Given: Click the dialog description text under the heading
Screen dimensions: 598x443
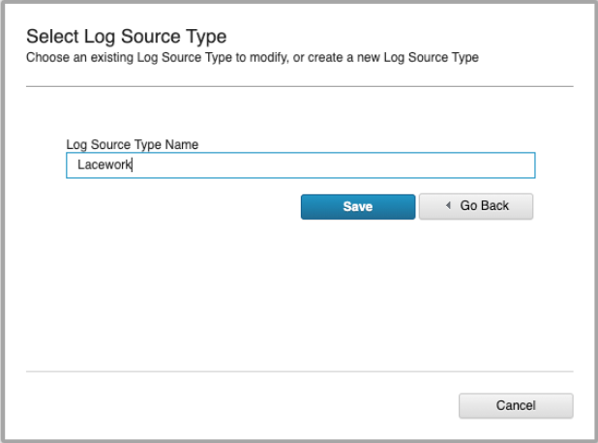Looking at the screenshot, I should [252, 58].
